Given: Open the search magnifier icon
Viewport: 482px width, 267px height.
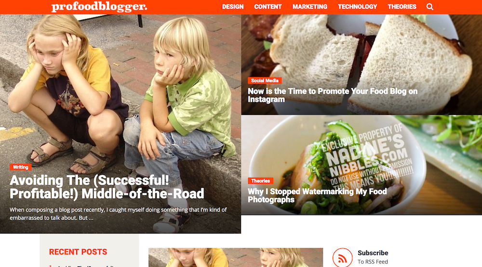Looking at the screenshot, I should pos(430,7).
